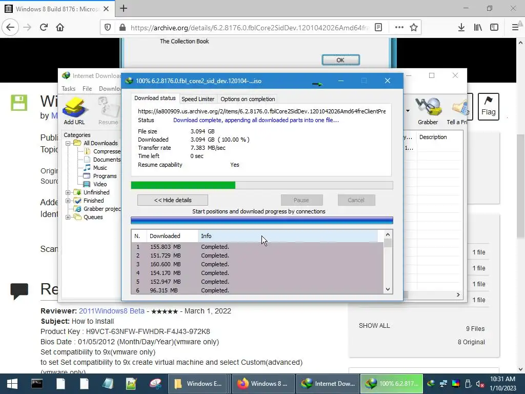525x394 pixels.
Task: Click the green download progress bar
Action: pyautogui.click(x=261, y=185)
